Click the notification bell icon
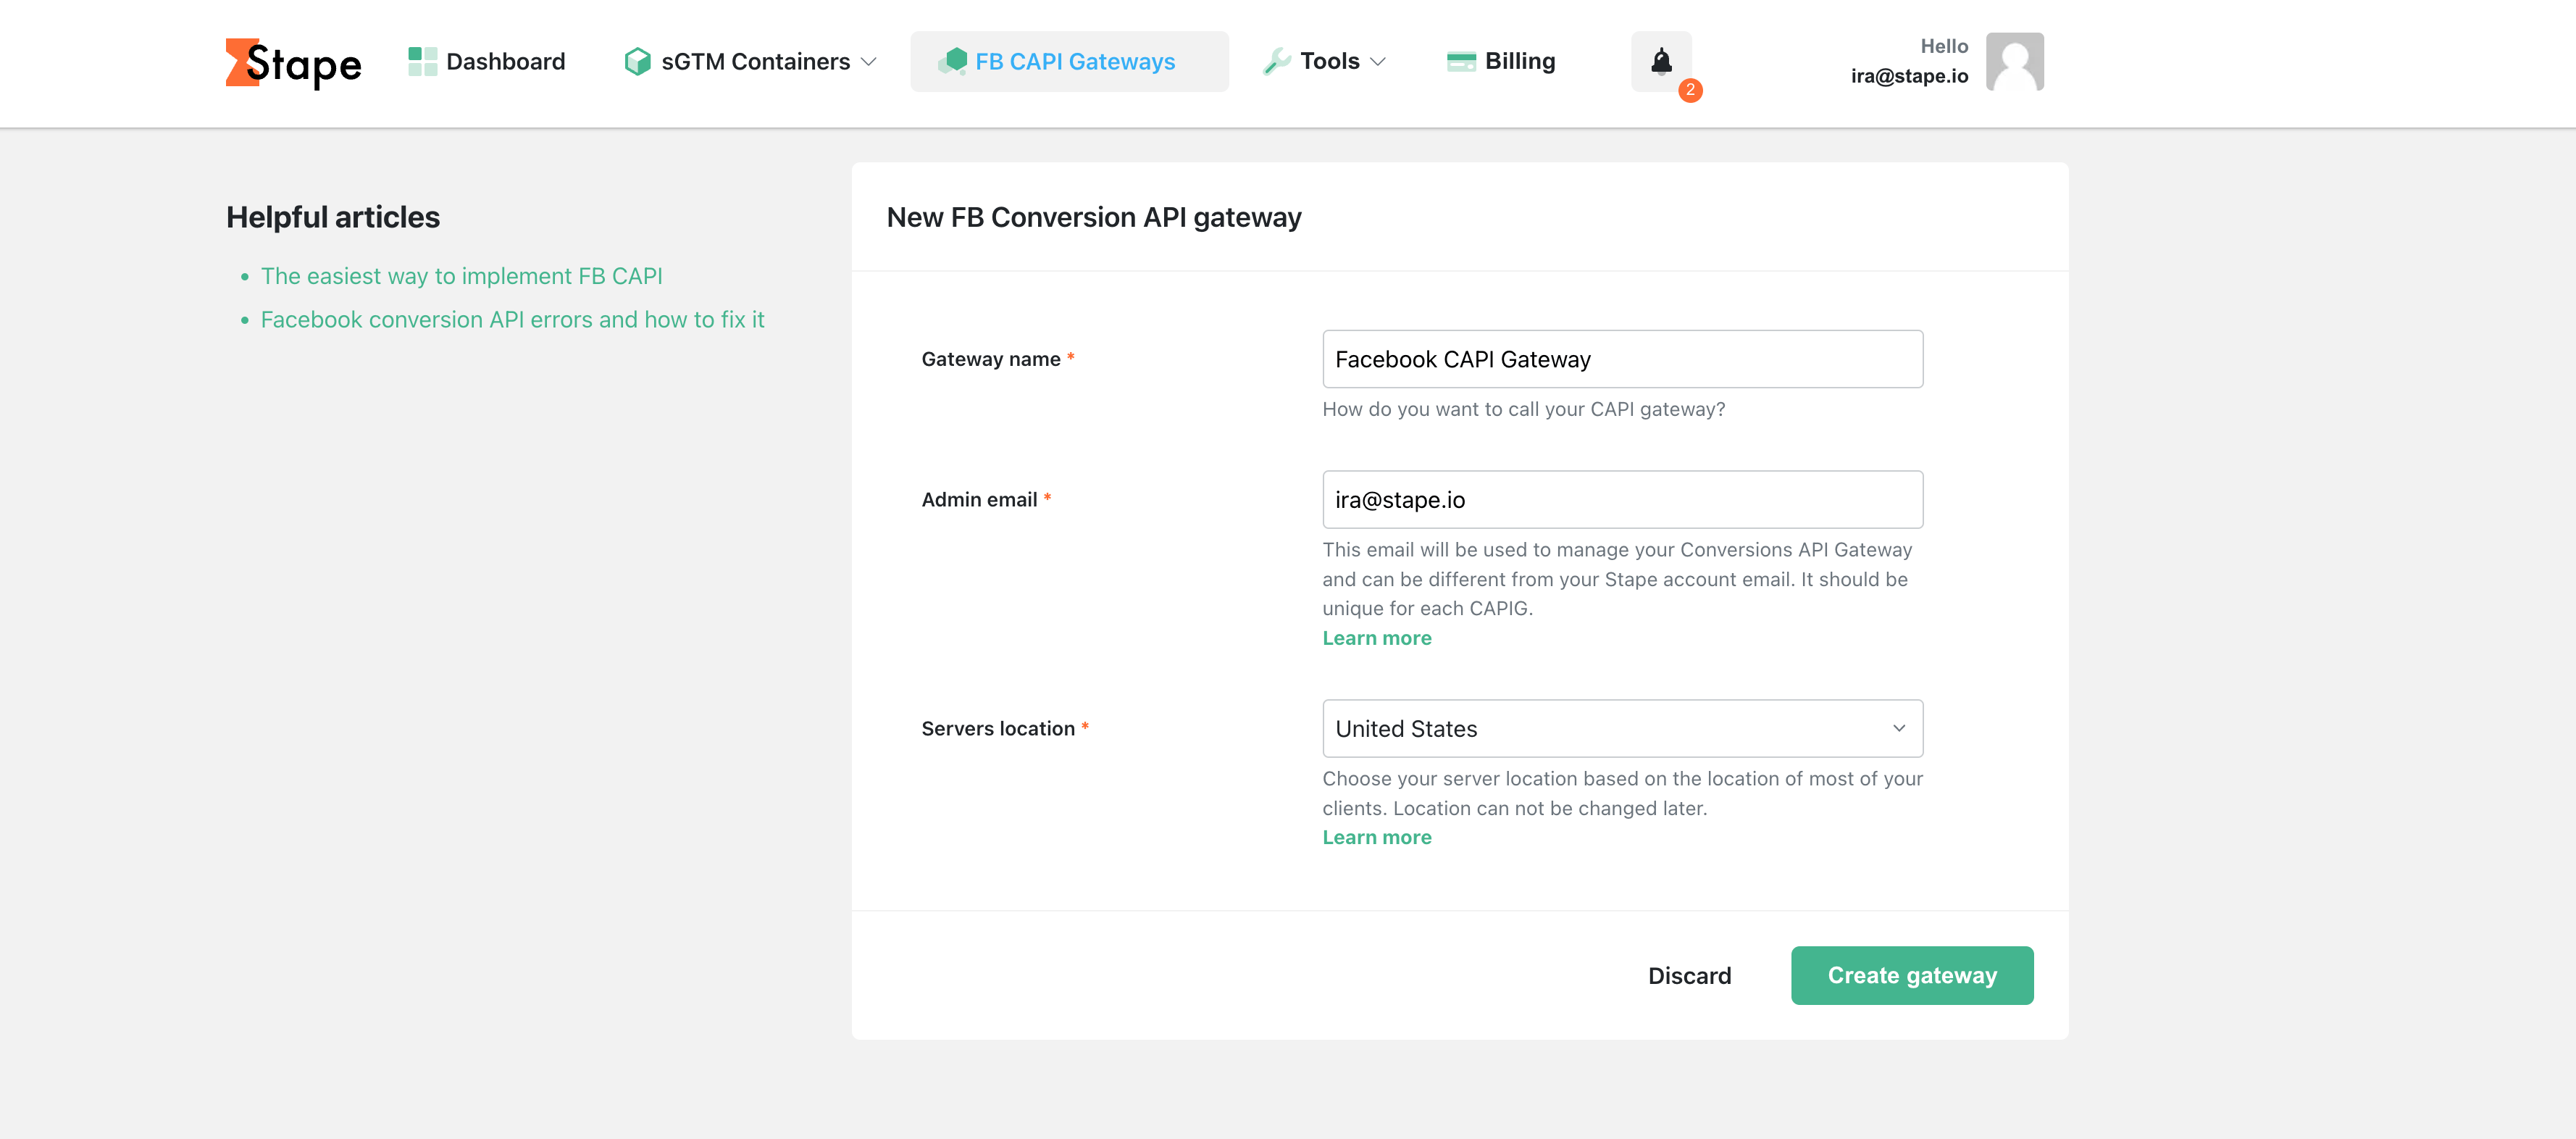Image resolution: width=2576 pixels, height=1139 pixels. [x=1661, y=61]
